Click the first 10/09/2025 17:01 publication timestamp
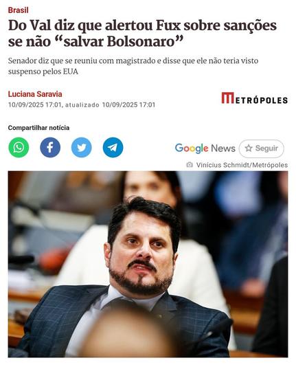This screenshot has height=367, width=296. [34, 104]
